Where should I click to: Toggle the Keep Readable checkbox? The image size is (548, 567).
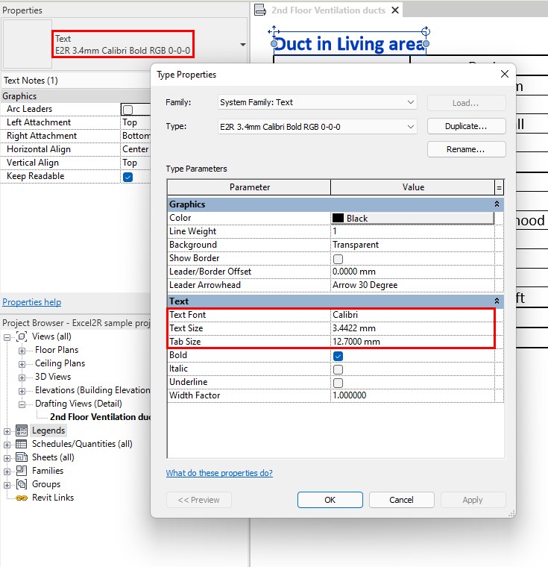coord(127,177)
